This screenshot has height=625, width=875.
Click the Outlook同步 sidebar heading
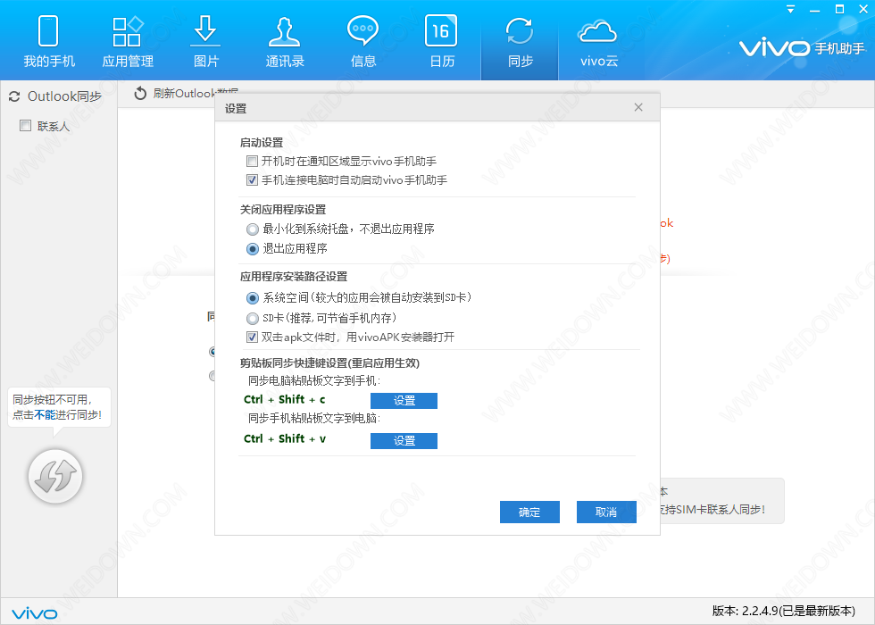coord(55,96)
